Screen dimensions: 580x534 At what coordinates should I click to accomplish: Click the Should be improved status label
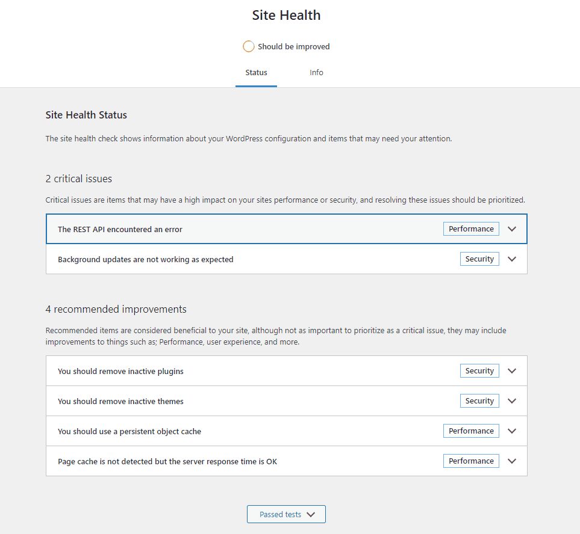[x=295, y=46]
